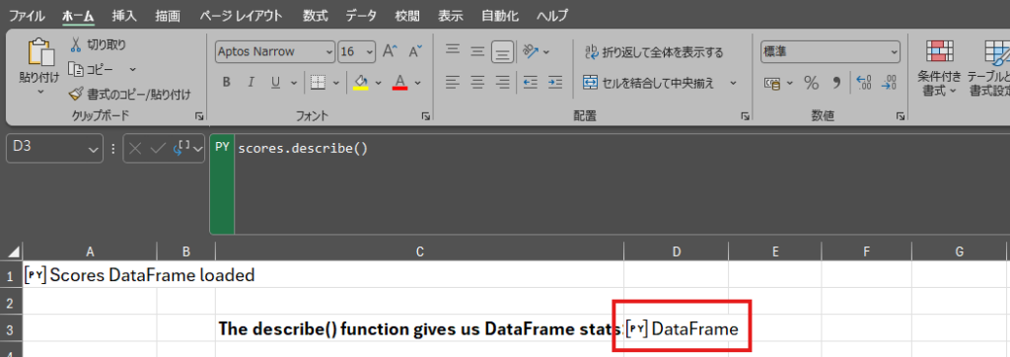This screenshot has height=357, width=1010.
Task: Toggle wrap text (折り返して全体を表示する)
Action: (654, 52)
